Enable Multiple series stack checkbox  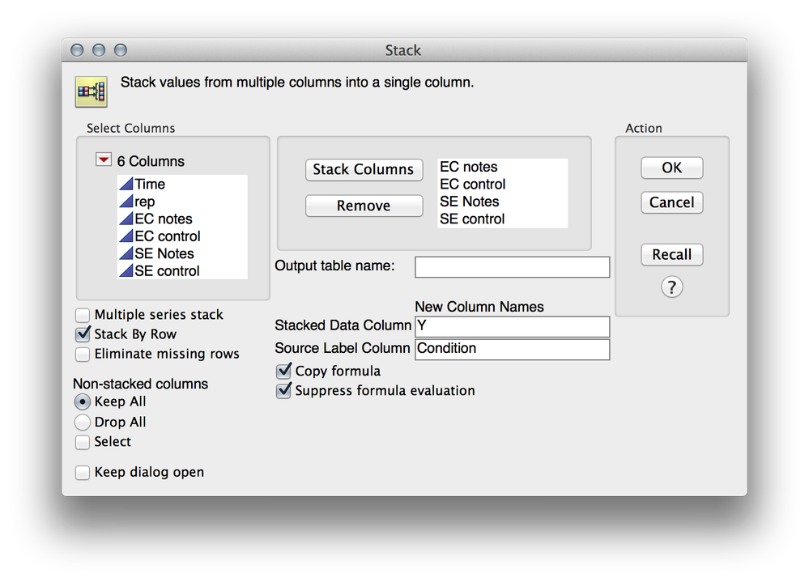[83, 315]
